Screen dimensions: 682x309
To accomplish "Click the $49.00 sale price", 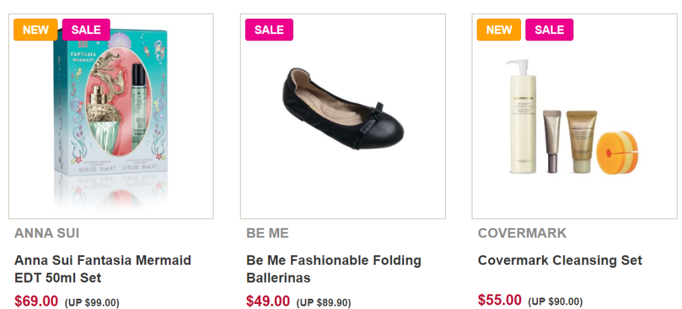I will tap(268, 301).
